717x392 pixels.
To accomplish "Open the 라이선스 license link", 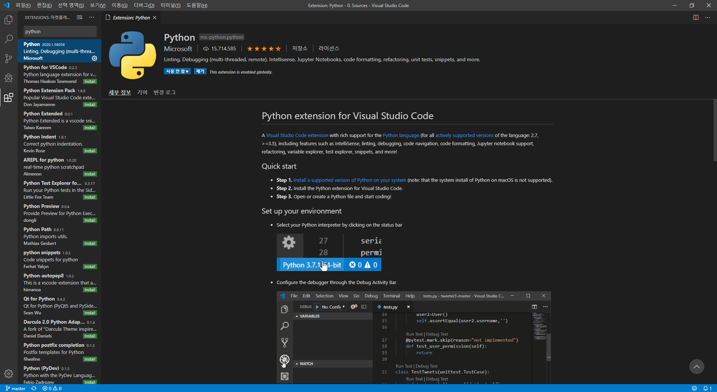I will click(329, 48).
